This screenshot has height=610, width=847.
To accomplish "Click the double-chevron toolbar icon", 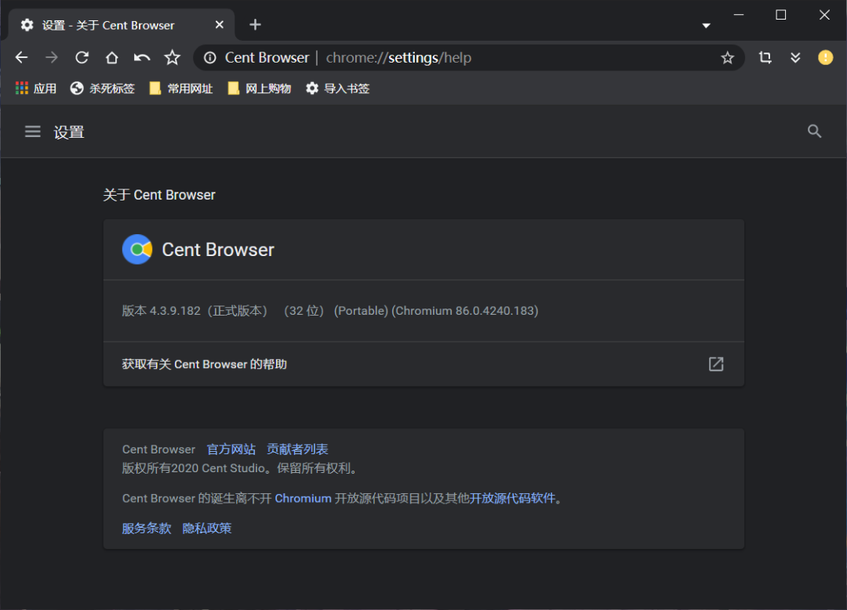I will click(x=795, y=57).
